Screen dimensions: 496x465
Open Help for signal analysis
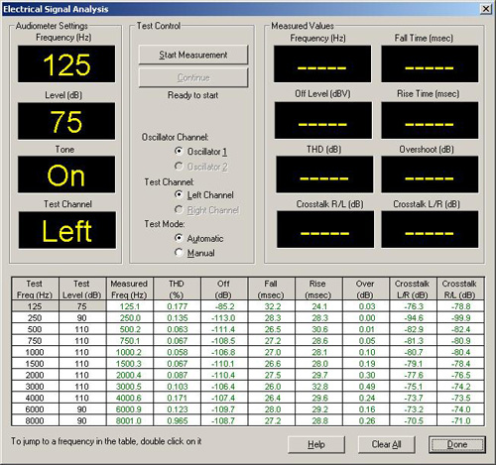[316, 444]
